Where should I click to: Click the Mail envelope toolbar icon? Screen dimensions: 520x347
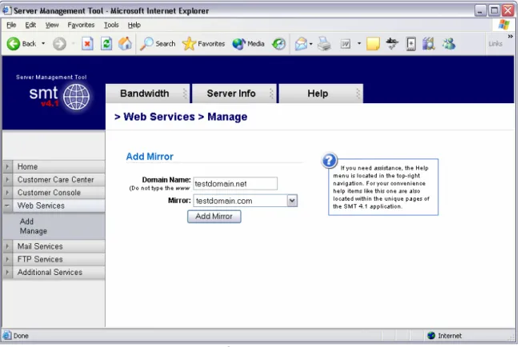(301, 44)
